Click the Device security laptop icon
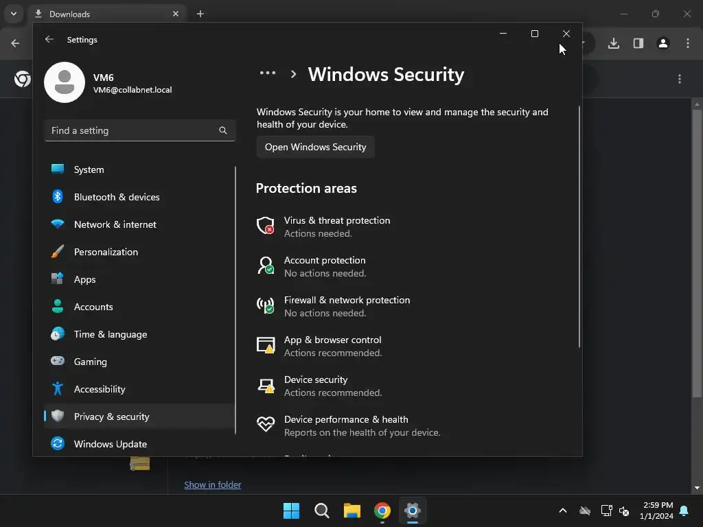The image size is (703, 527). click(x=266, y=386)
